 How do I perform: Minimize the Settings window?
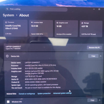(94, 9)
